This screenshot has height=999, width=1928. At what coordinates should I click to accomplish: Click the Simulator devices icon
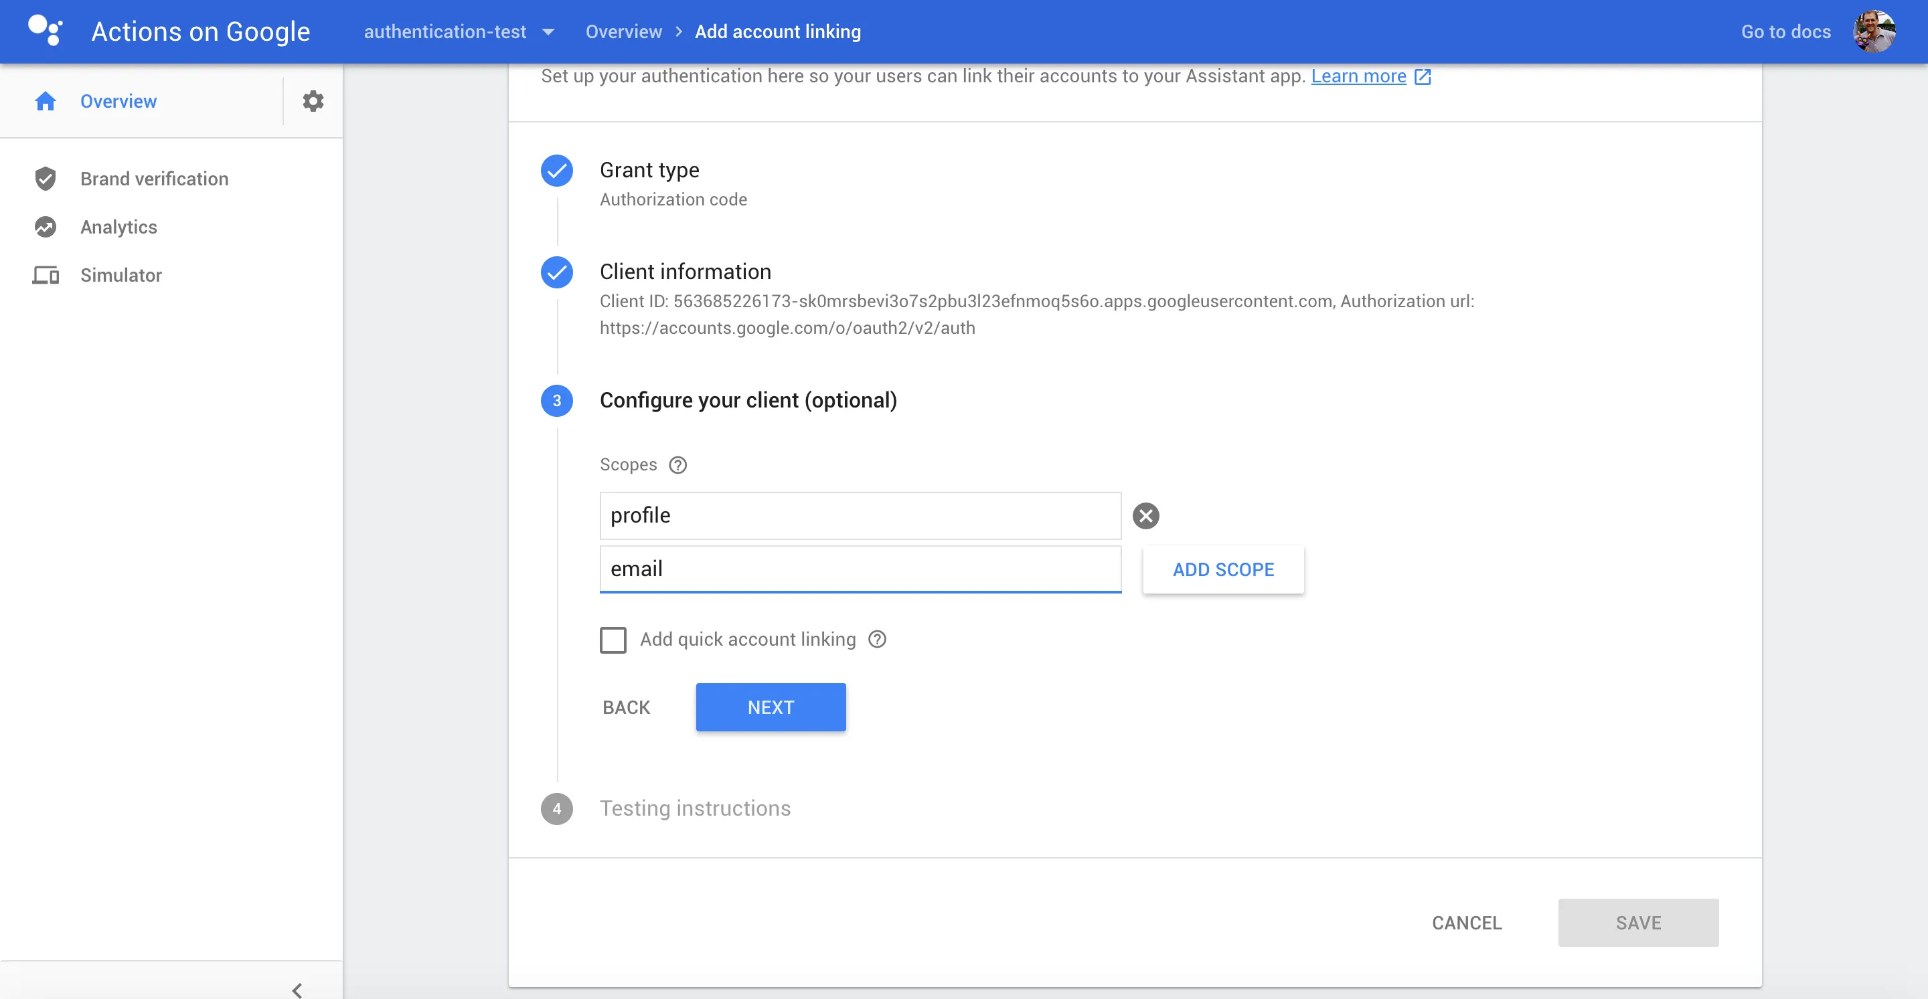coord(46,276)
